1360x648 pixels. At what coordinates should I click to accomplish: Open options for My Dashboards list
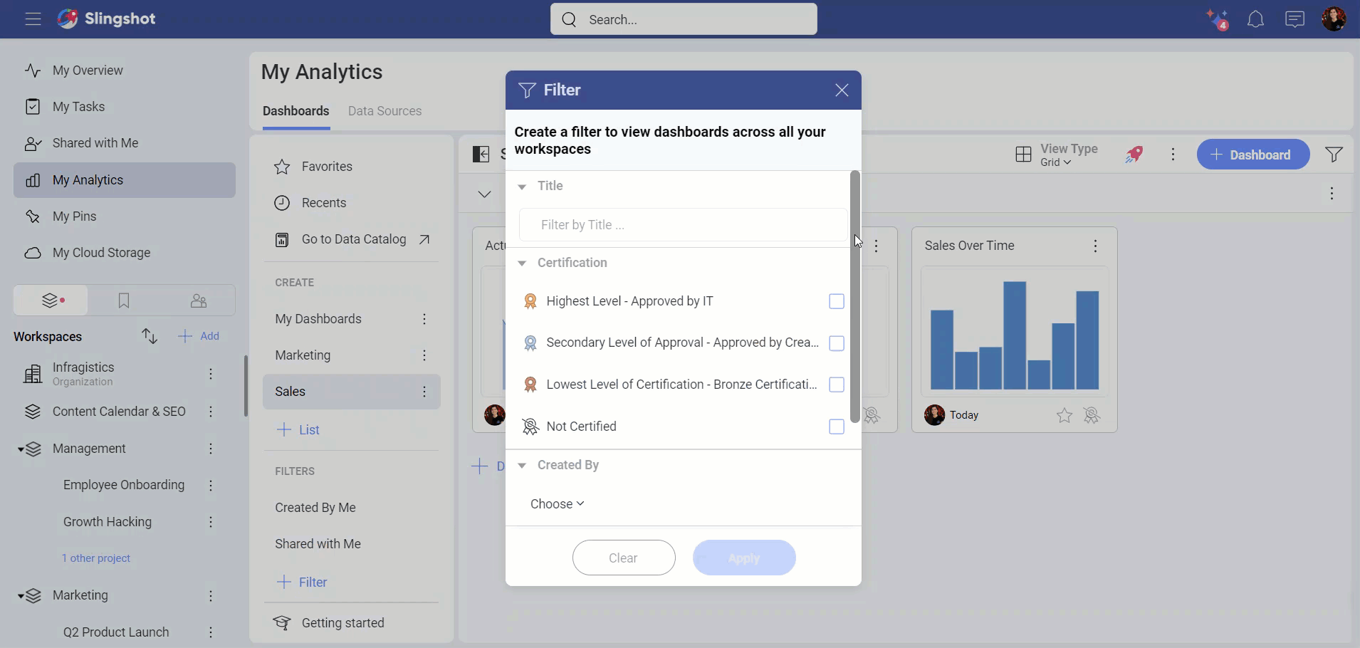click(x=424, y=319)
